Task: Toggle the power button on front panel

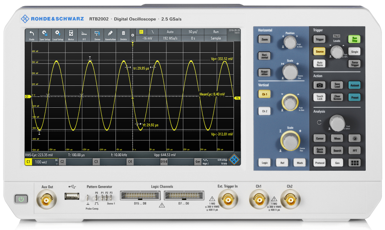Action: pos(21,199)
